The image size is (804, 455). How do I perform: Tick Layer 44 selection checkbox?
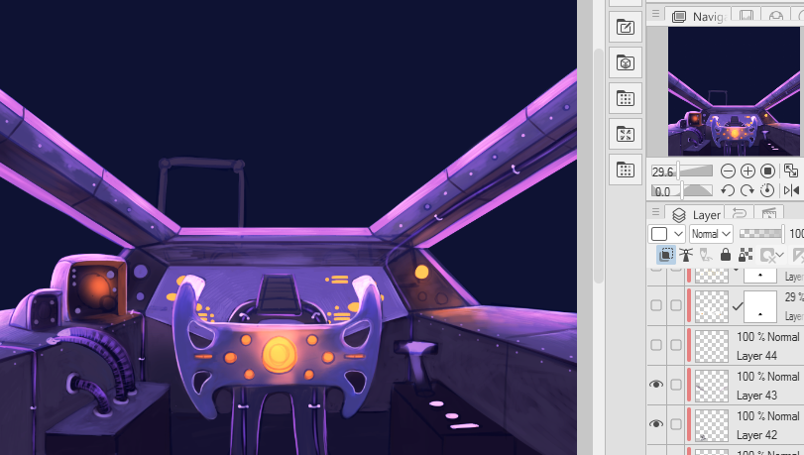(x=676, y=345)
